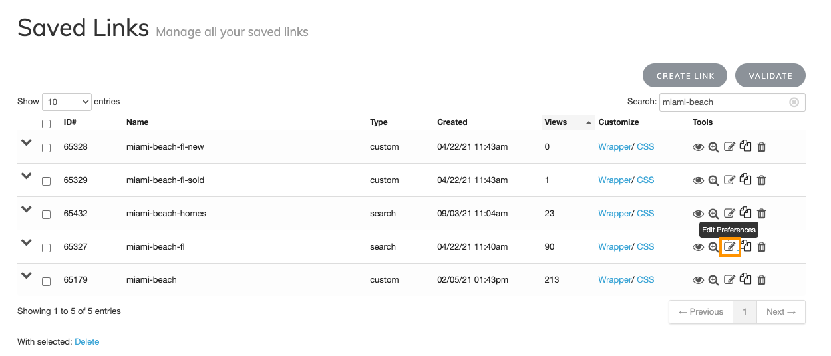Copy the miami-beach saved link
The height and width of the screenshot is (356, 831).
tap(746, 279)
